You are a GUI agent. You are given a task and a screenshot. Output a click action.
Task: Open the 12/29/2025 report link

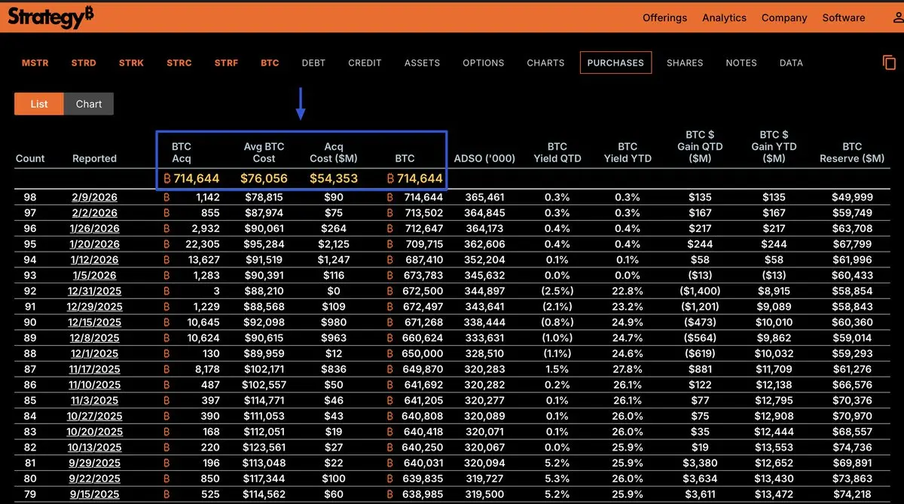coord(94,307)
